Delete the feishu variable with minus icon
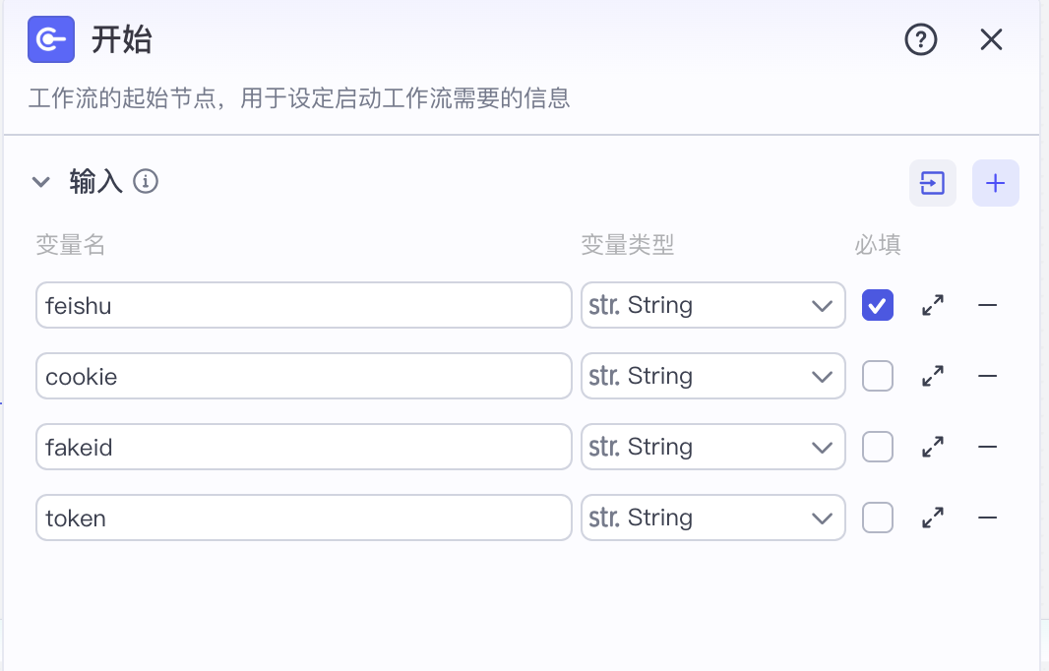 click(x=987, y=305)
